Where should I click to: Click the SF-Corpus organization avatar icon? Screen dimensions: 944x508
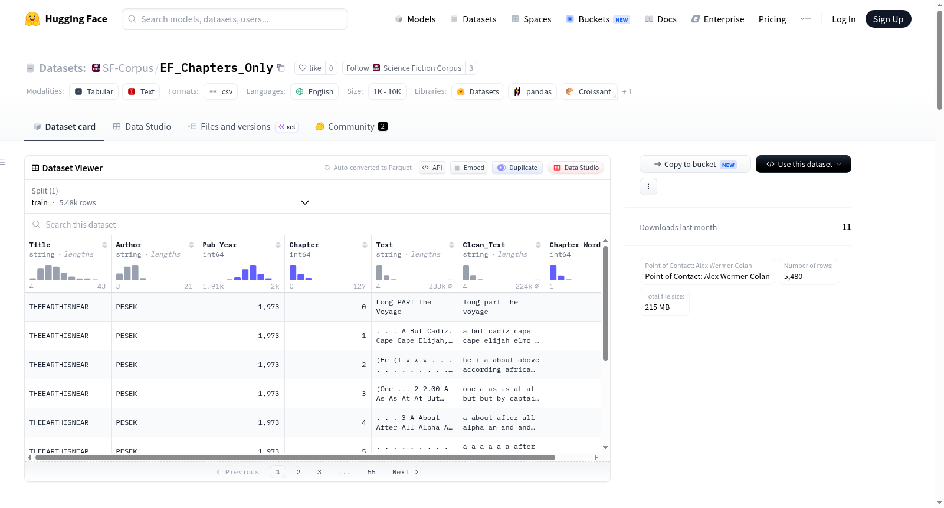click(96, 68)
